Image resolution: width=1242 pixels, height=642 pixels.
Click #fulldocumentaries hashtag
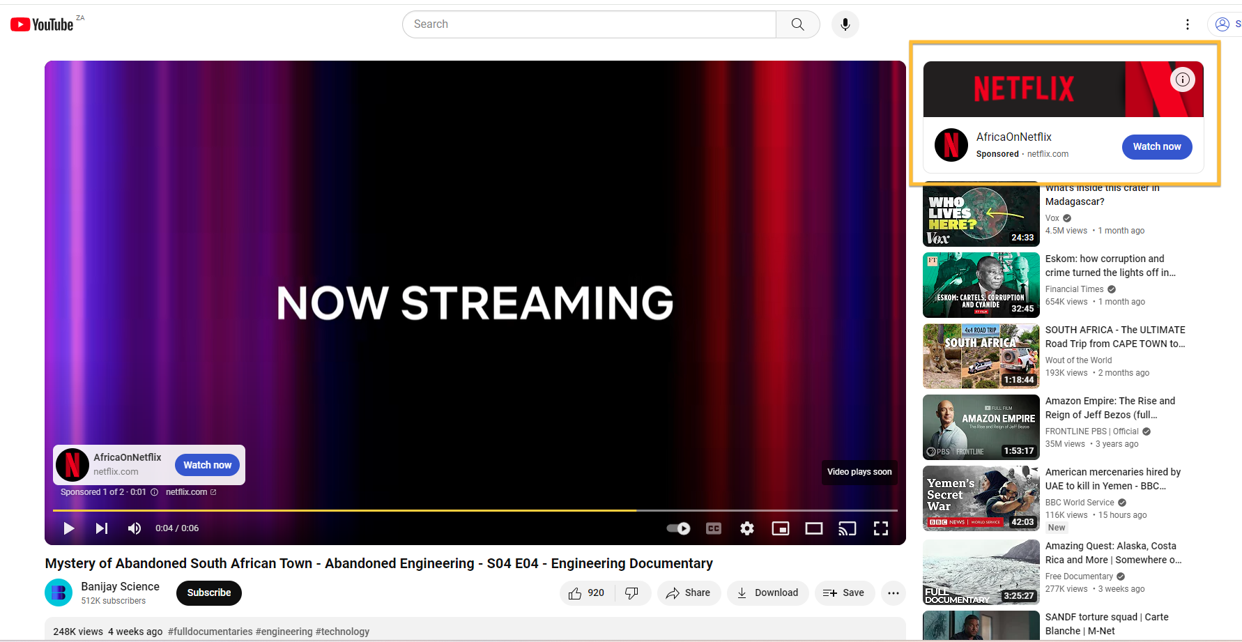(210, 632)
